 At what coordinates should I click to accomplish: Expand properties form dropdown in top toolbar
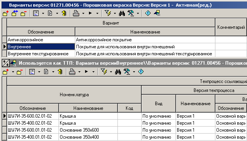pos(43,14)
